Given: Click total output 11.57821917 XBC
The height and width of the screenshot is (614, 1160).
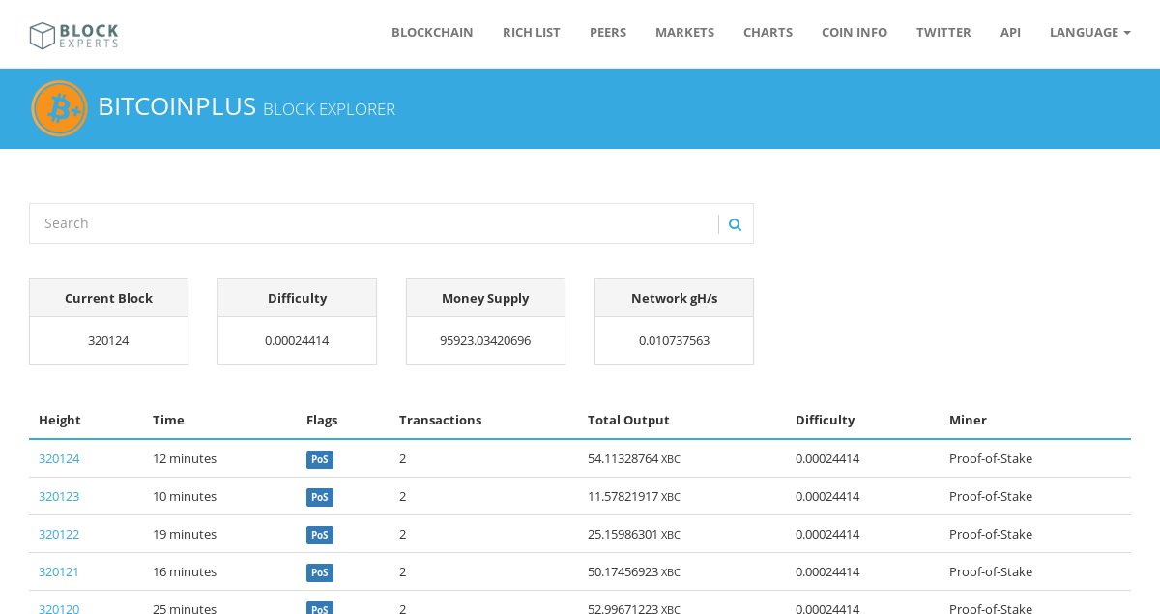Looking at the screenshot, I should point(634,496).
